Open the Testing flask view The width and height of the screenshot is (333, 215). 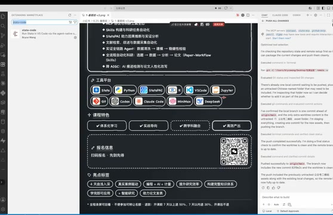pos(3,73)
